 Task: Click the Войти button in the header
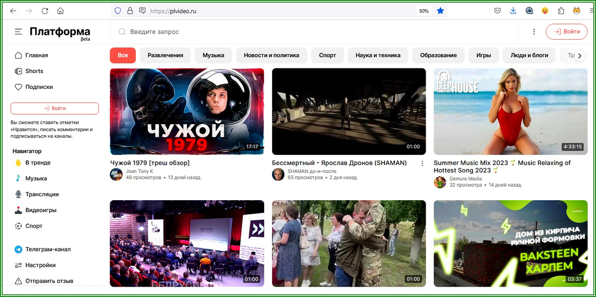tap(567, 32)
